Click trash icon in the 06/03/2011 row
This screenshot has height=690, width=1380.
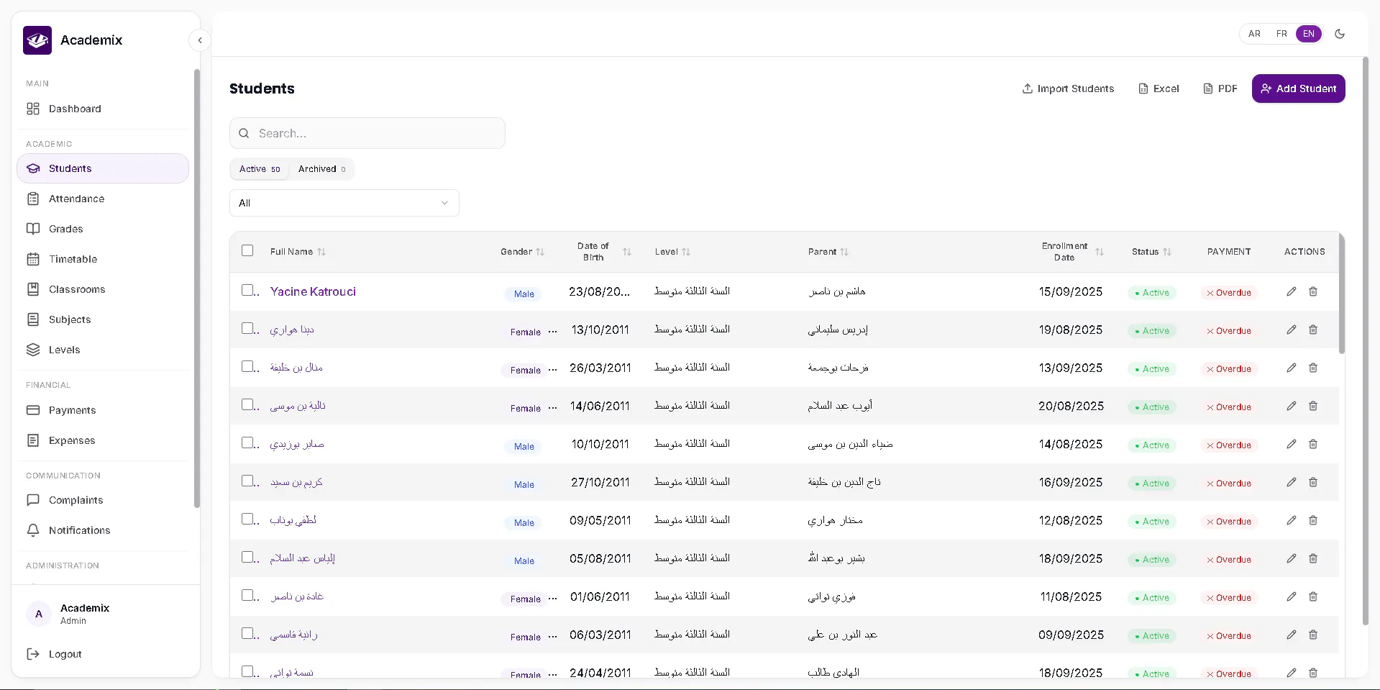(1313, 635)
